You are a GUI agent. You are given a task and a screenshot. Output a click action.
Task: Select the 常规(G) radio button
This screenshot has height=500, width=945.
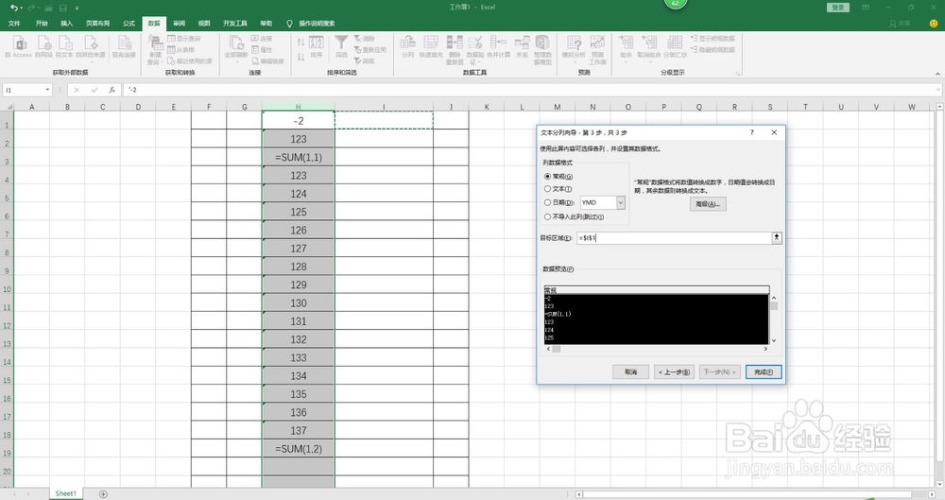click(547, 177)
